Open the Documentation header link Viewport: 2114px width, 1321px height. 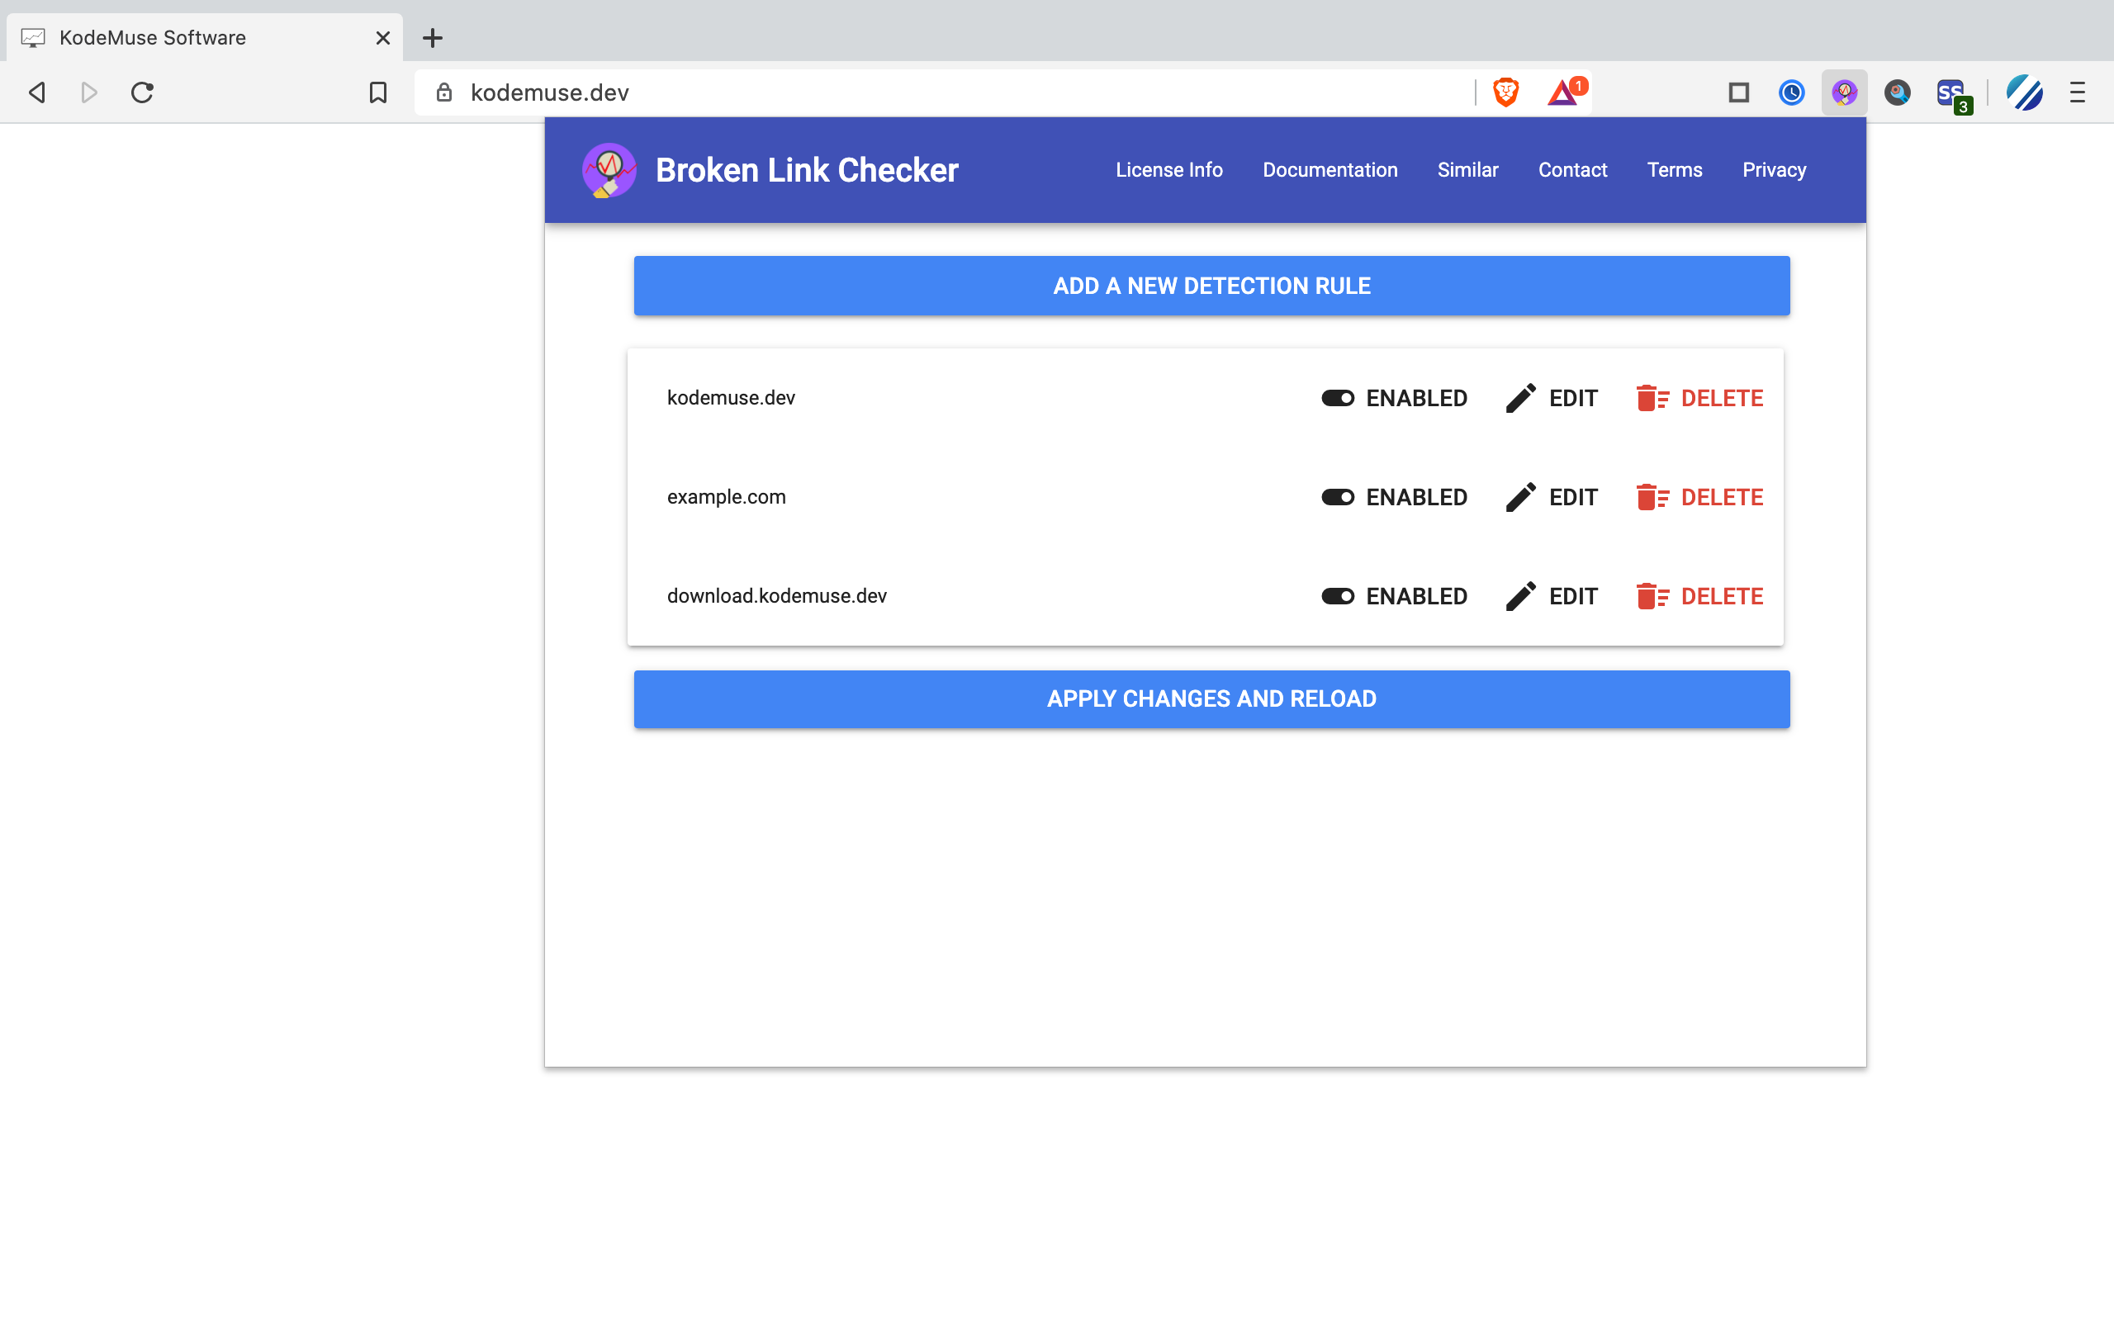point(1330,169)
